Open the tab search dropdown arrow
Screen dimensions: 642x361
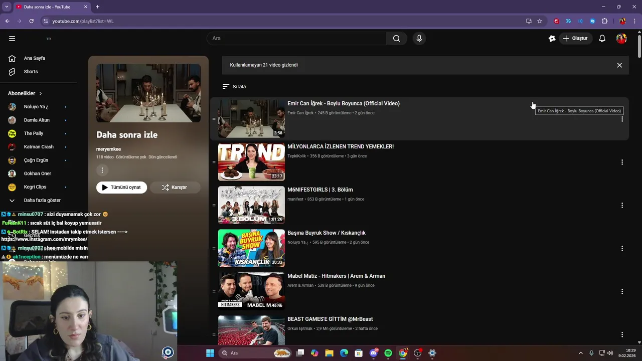pos(7,7)
